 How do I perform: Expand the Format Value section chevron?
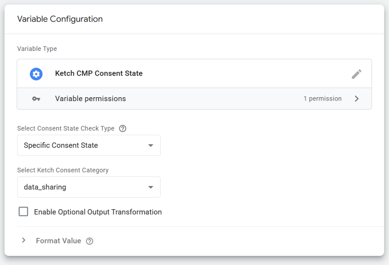24,240
